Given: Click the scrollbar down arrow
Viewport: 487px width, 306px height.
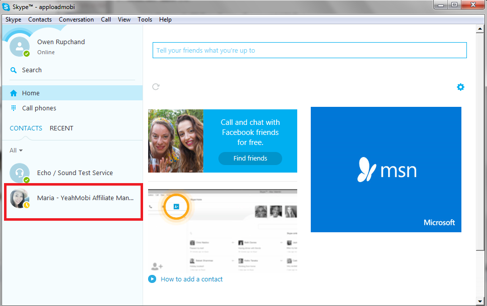Looking at the screenshot, I should click(480, 301).
